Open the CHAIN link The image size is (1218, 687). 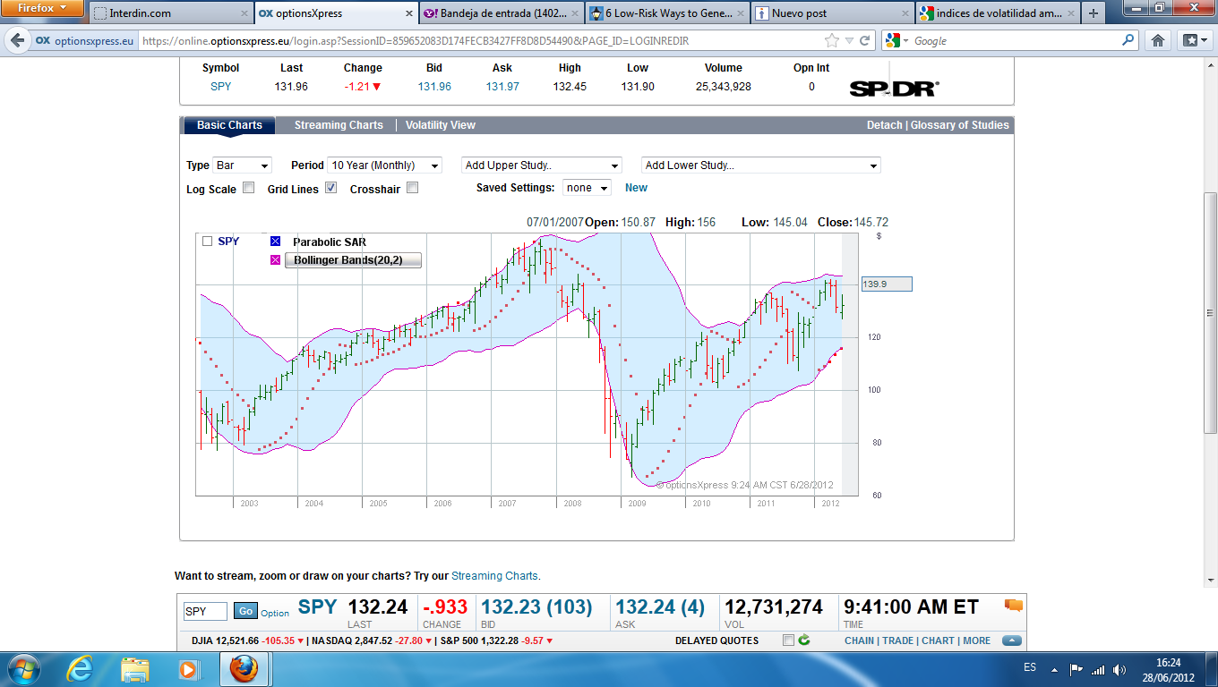pos(860,640)
